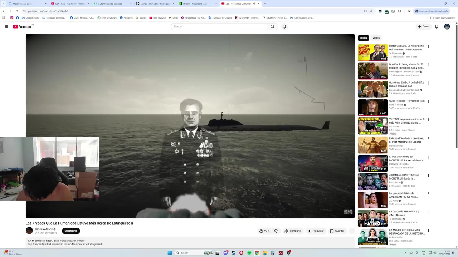Dislike the video with thumbs down

pyautogui.click(x=276, y=231)
